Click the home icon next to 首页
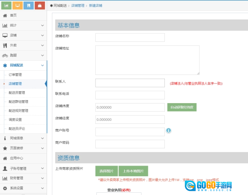 tap(5, 15)
